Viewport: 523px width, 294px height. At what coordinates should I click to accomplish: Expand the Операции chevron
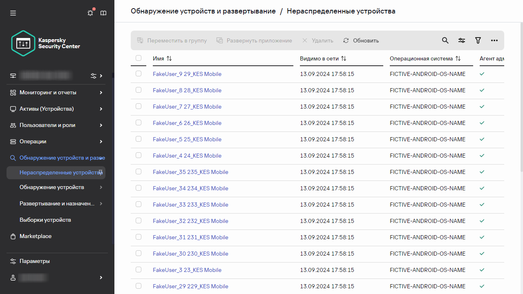pos(101,142)
